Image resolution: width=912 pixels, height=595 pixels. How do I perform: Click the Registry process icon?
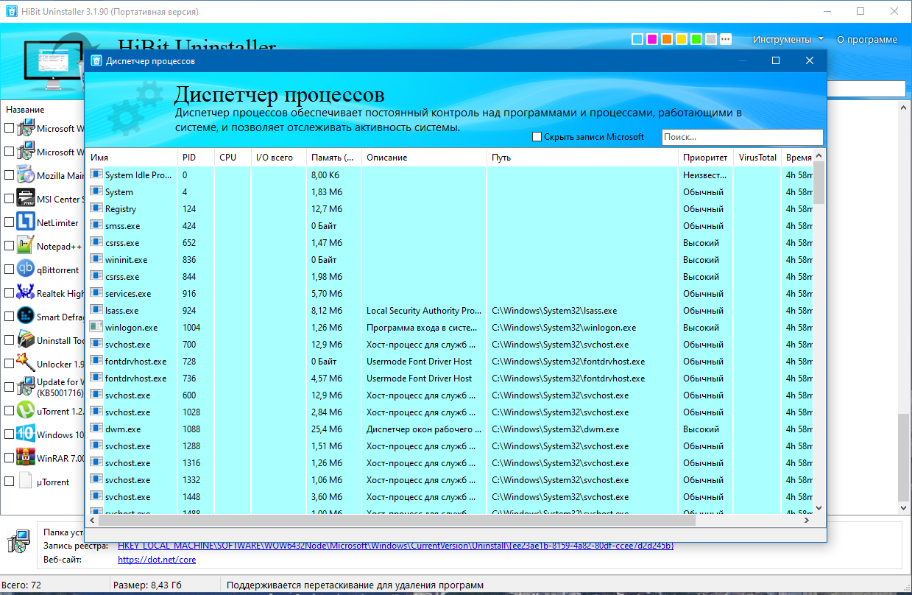point(96,208)
